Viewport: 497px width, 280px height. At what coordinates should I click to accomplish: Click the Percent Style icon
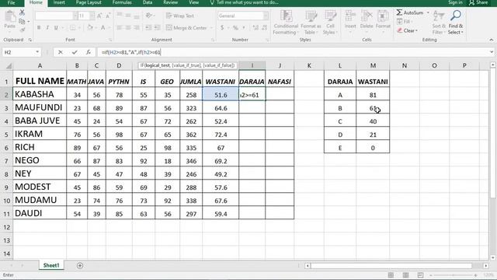pos(235,28)
